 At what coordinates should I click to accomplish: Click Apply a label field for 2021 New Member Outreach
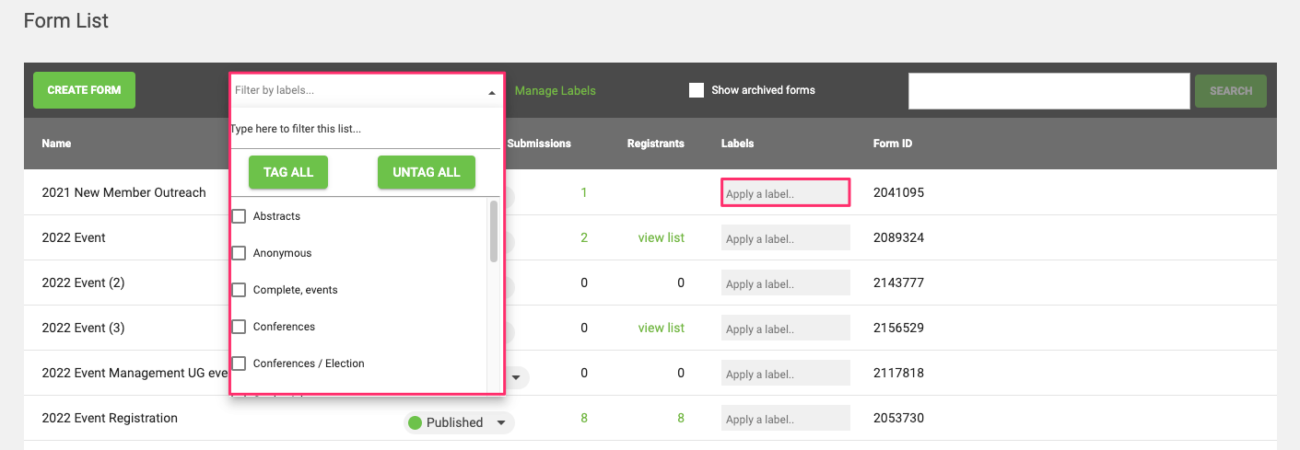click(x=784, y=193)
